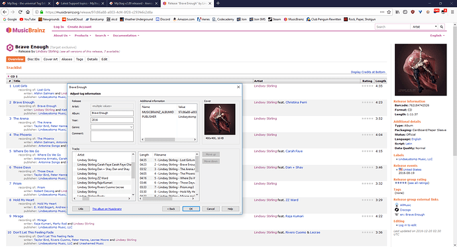Screen dimensions: 457x247
Task: Click the MusicBrainz search field
Action: (x=392, y=26)
